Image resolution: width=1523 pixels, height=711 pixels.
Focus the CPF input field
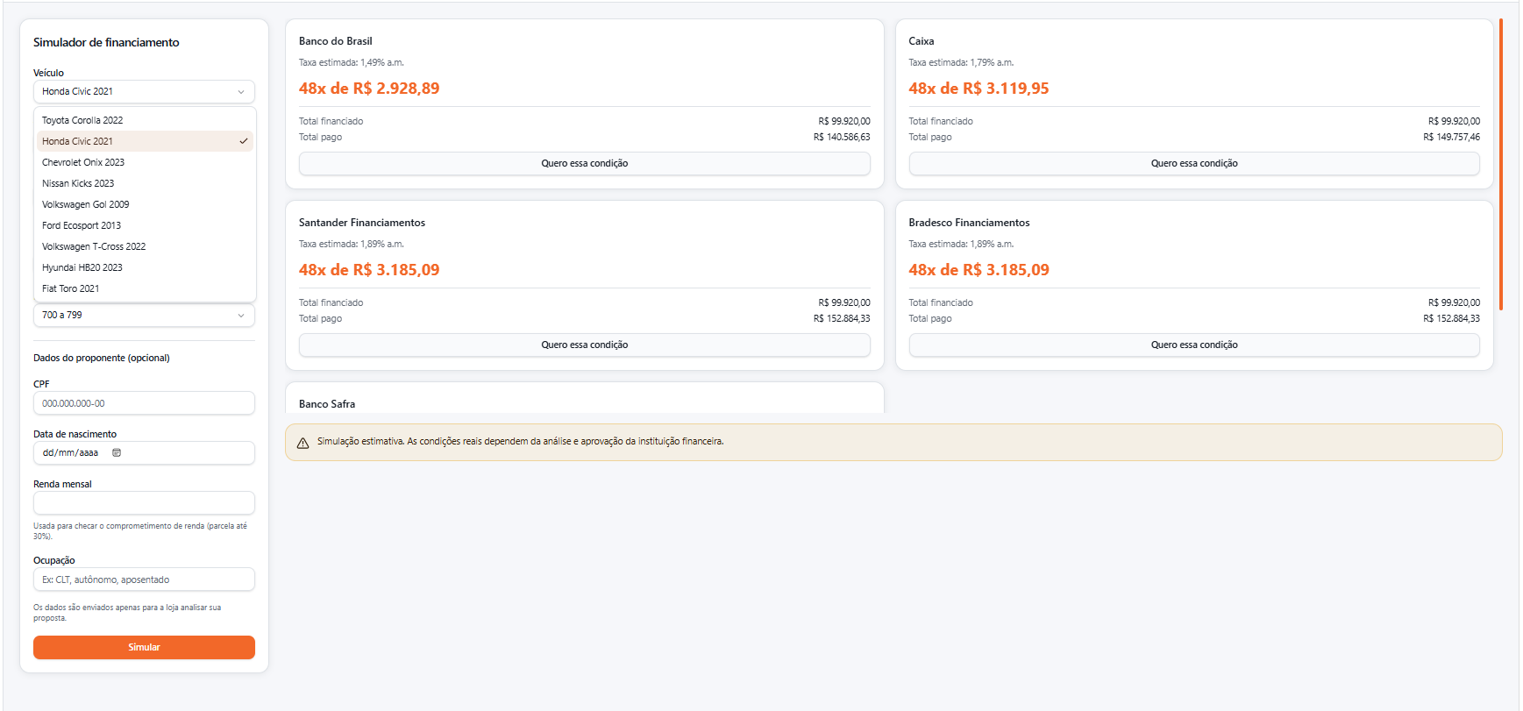(x=144, y=403)
